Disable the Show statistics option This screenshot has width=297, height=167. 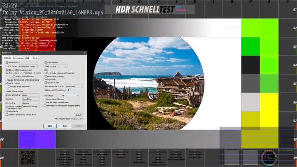pyautogui.click(x=46, y=62)
